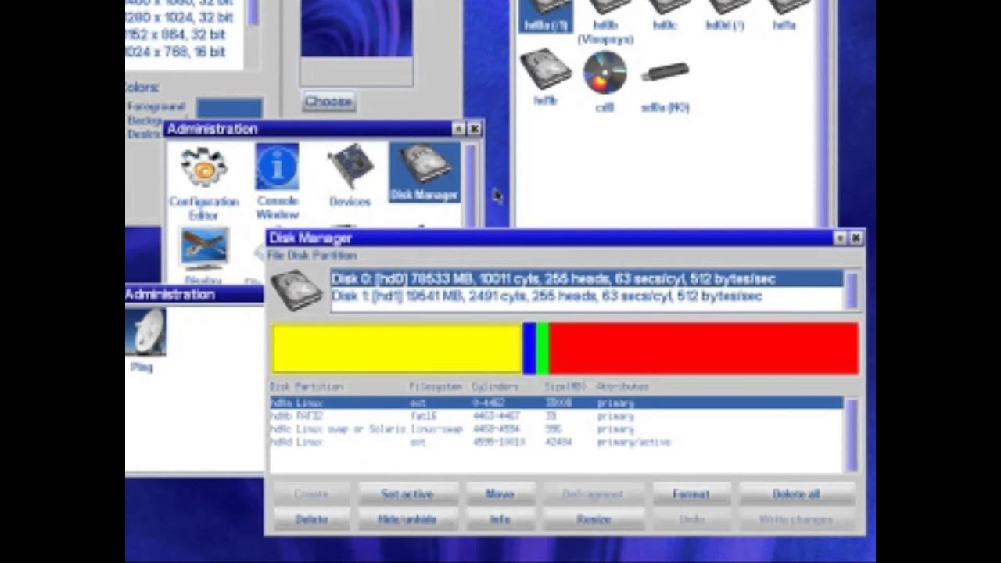This screenshot has width=1001, height=563.
Task: Click the Format button
Action: (691, 494)
